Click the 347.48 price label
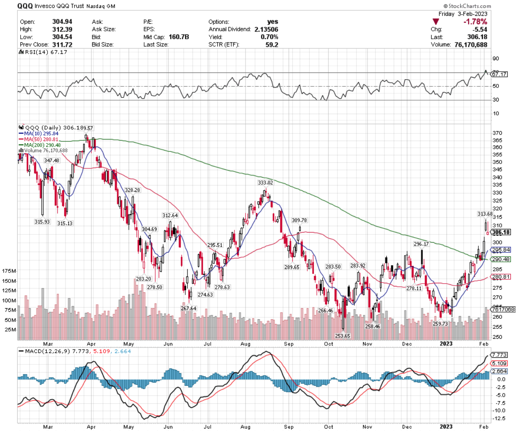 (x=52, y=160)
